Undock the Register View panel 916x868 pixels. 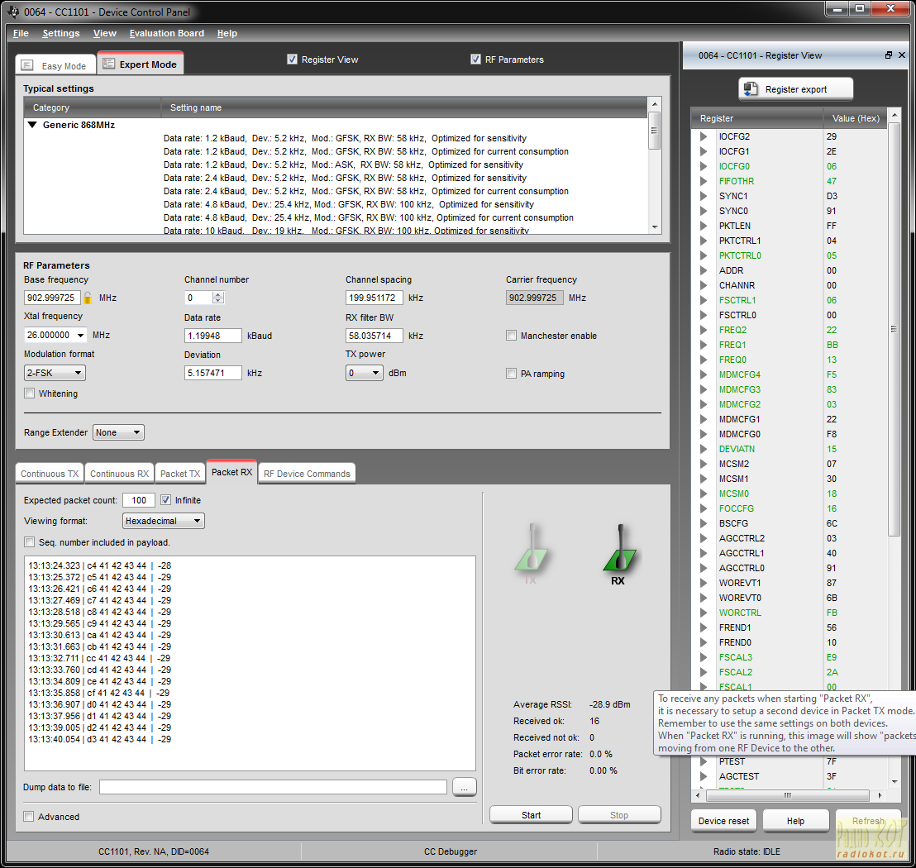coord(889,55)
